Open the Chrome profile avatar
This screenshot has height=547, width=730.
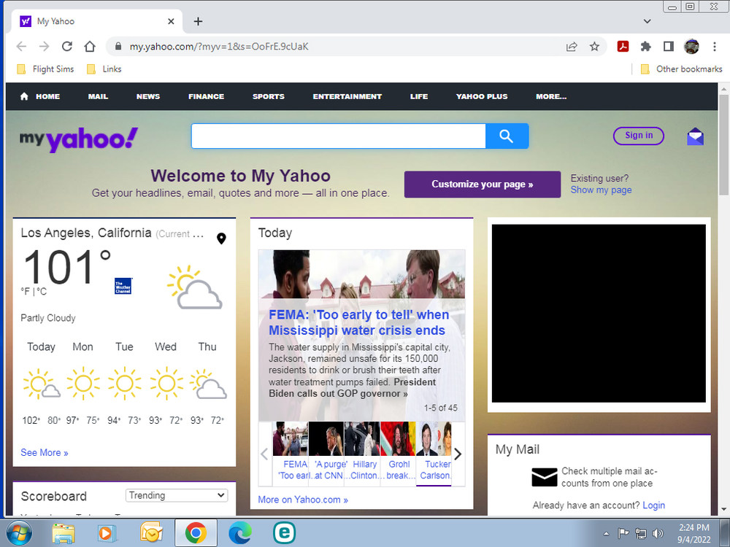pyautogui.click(x=691, y=46)
